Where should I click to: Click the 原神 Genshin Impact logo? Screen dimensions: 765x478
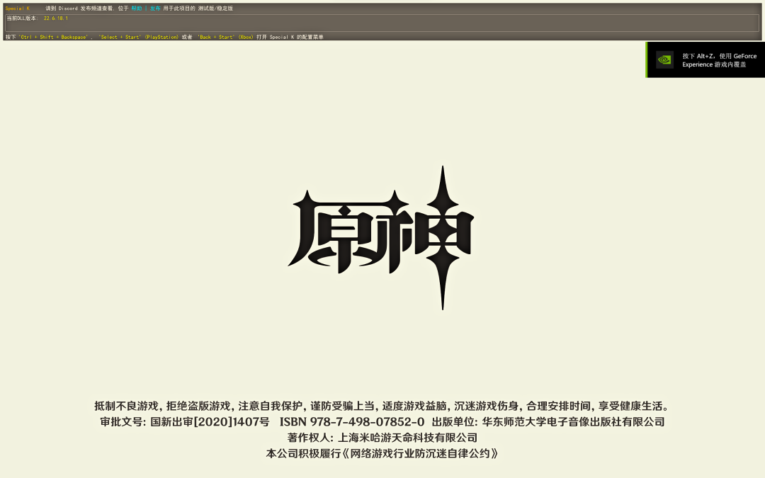pyautogui.click(x=381, y=238)
